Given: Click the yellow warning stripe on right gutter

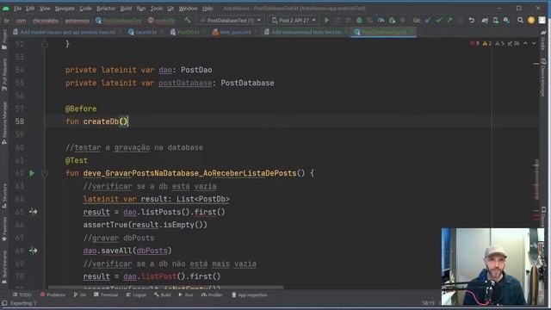Looking at the screenshot, I should (536, 64).
